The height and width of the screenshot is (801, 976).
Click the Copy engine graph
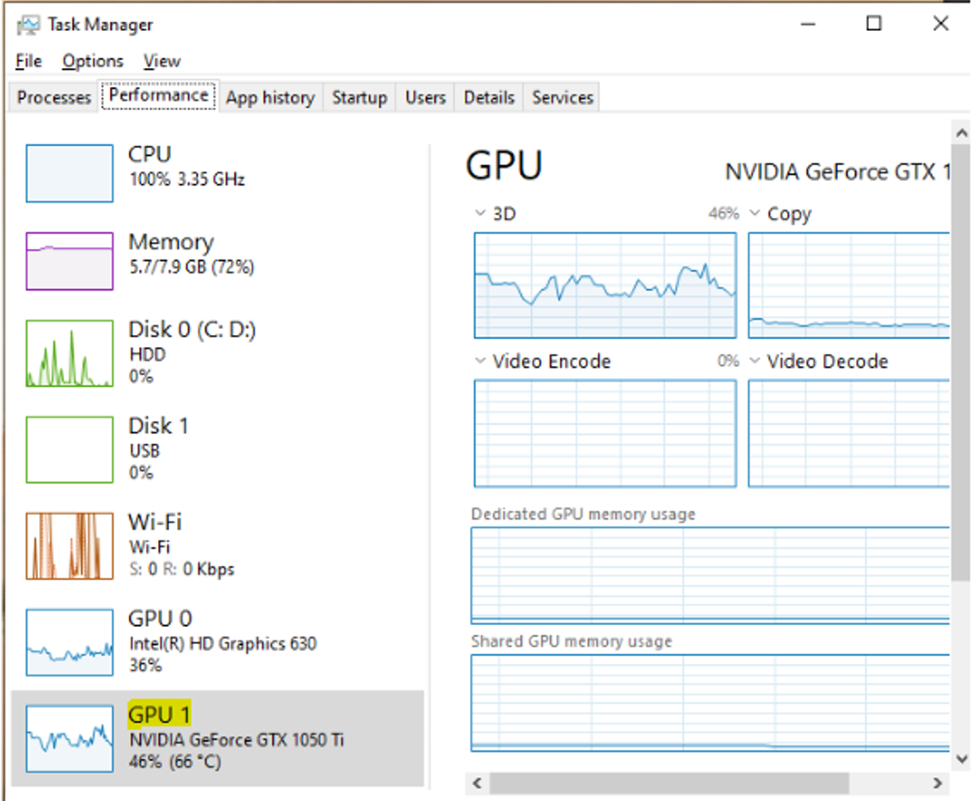(849, 285)
